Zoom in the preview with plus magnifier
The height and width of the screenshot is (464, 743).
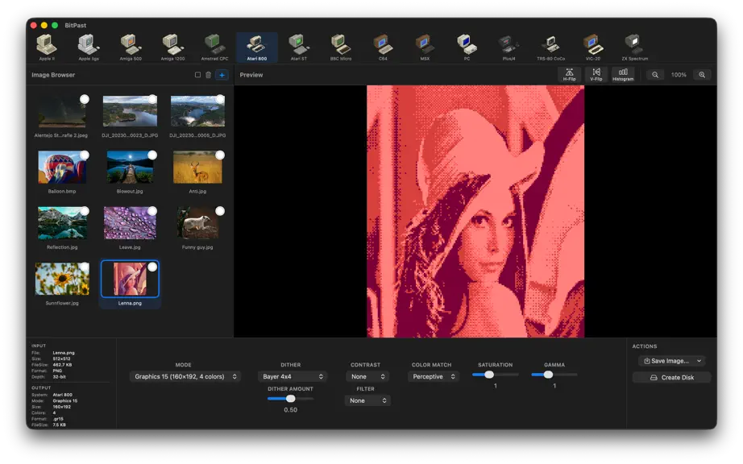(702, 75)
